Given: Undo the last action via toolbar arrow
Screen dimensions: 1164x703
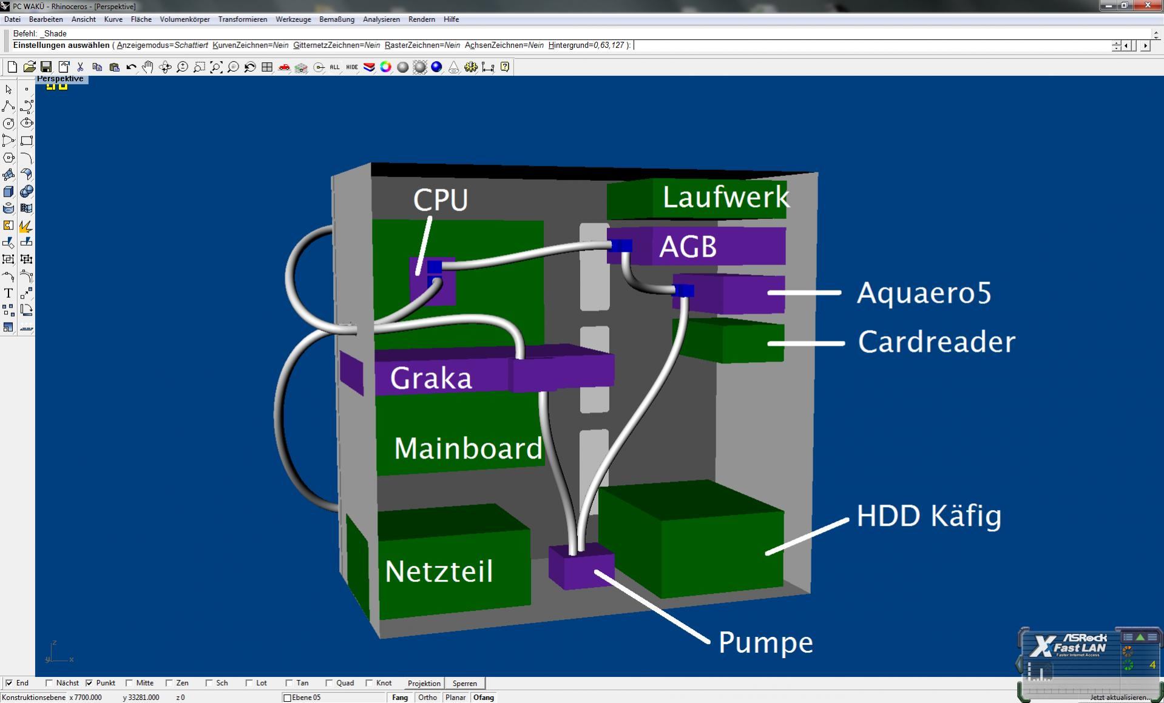Looking at the screenshot, I should click(x=131, y=67).
